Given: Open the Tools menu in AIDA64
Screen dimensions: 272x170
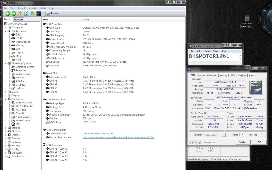Looking at the screenshot, I should coord(43,8).
